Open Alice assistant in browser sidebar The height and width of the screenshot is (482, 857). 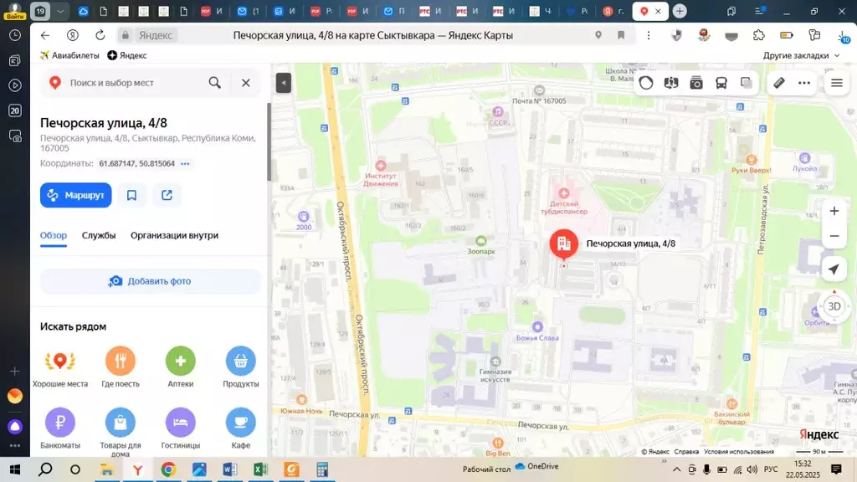pyautogui.click(x=15, y=426)
